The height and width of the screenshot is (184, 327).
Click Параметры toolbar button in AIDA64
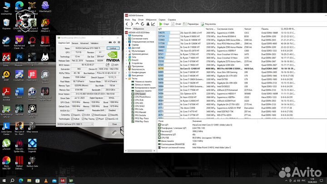click(191, 24)
